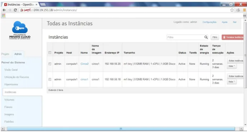Check the cirros1 instance row checkbox

pos(50,79)
